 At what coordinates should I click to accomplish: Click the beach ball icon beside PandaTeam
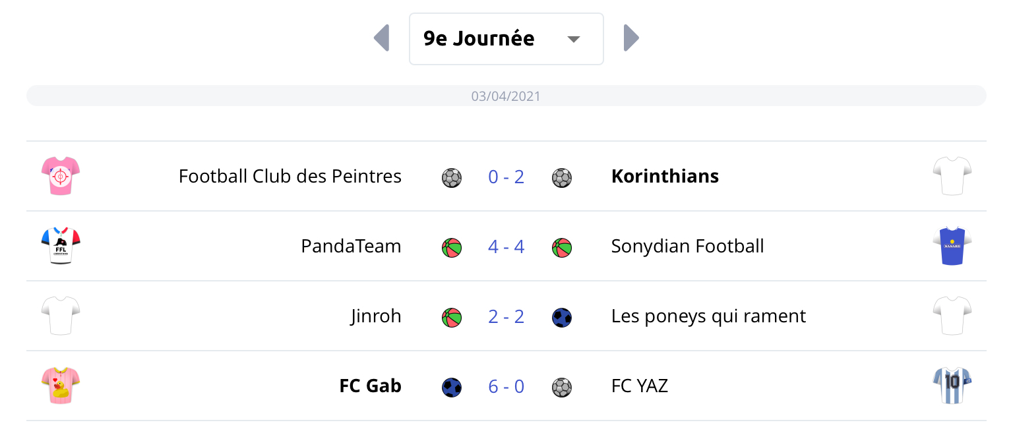click(452, 248)
